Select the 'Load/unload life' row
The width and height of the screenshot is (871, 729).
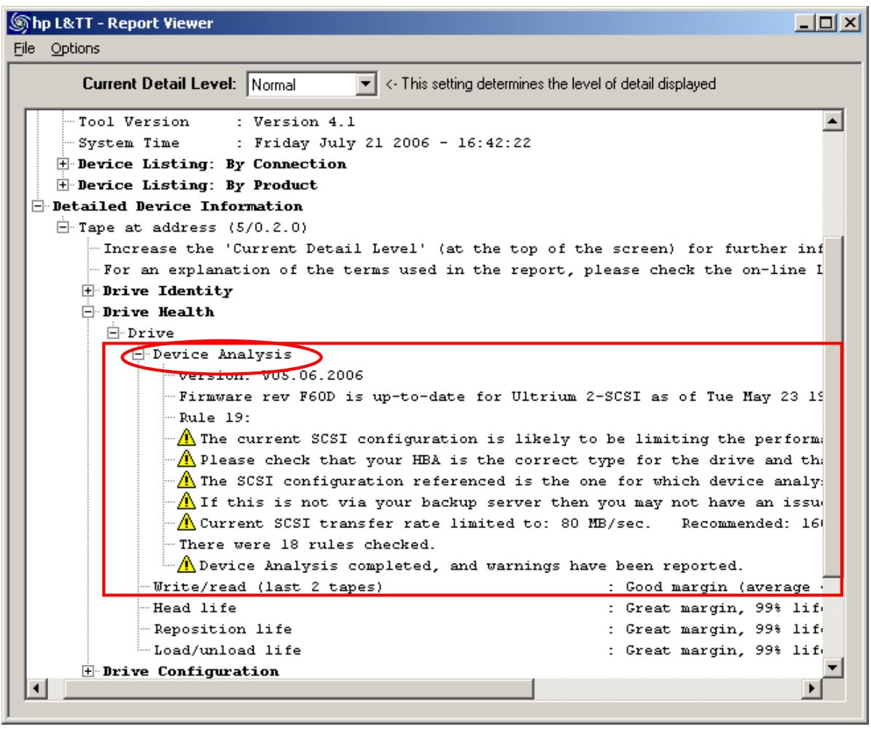point(488,650)
